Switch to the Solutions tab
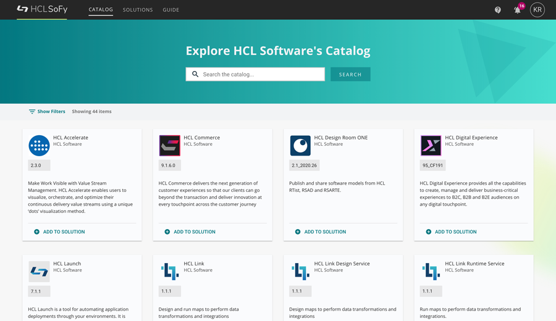This screenshot has height=321, width=556. pos(138,10)
